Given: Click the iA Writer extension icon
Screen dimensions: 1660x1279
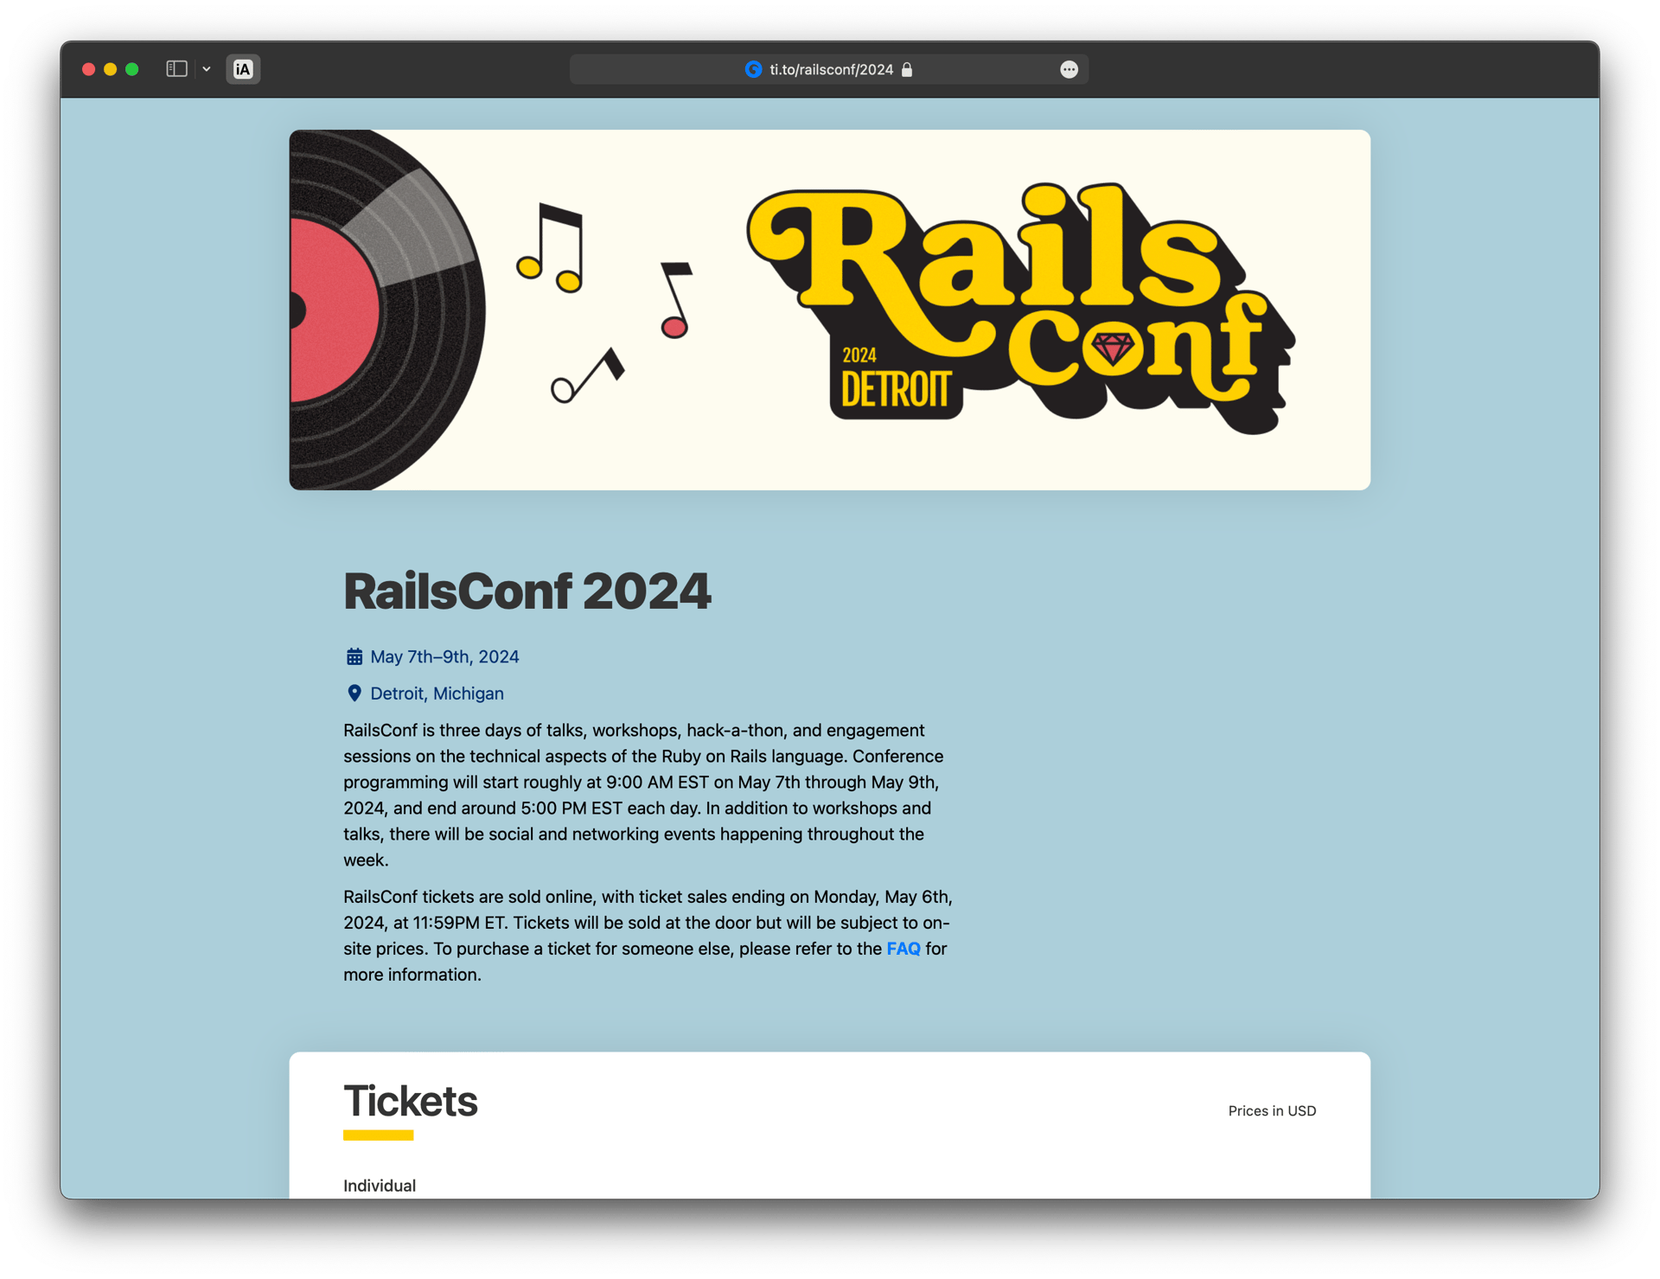Looking at the screenshot, I should [x=243, y=69].
